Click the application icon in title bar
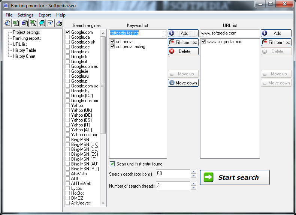Screen dimensions: 296x215 [6, 6]
